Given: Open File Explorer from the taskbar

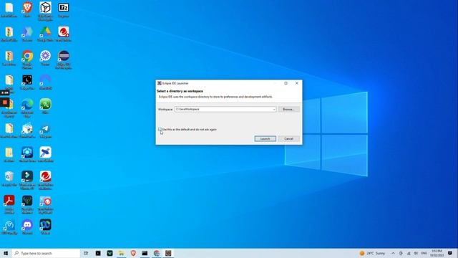Looking at the screenshot, I should (121, 253).
